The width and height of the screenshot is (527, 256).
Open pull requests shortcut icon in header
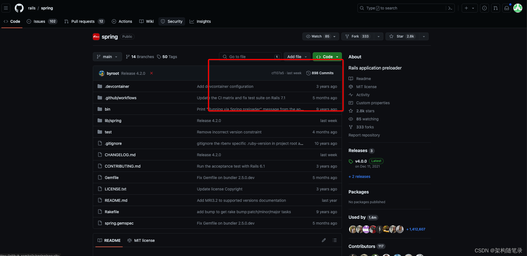pos(496,8)
